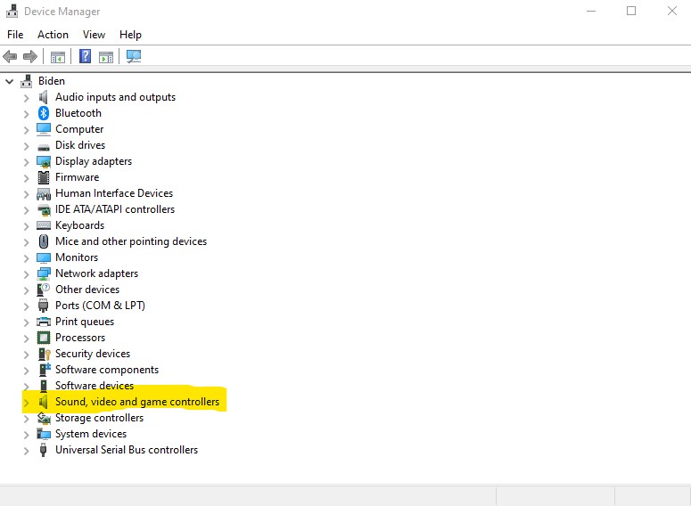Image resolution: width=691 pixels, height=506 pixels.
Task: Click the Network adapters icon
Action: coord(44,273)
